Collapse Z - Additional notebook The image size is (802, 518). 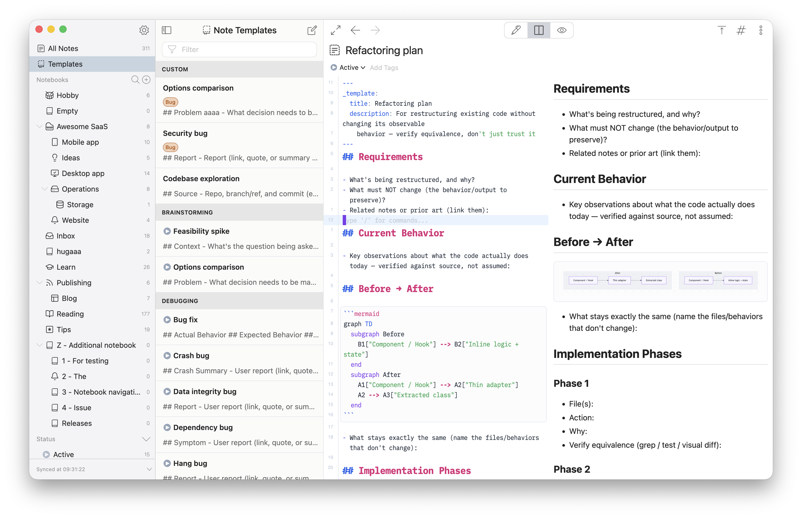[39, 345]
